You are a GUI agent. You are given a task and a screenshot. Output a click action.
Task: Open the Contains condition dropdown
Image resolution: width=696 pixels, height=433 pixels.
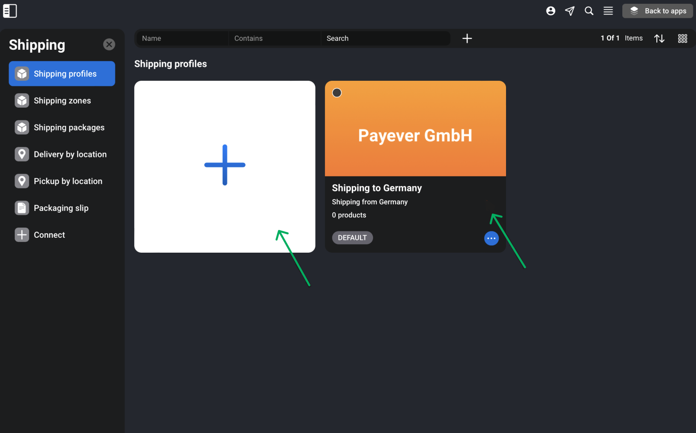click(275, 38)
